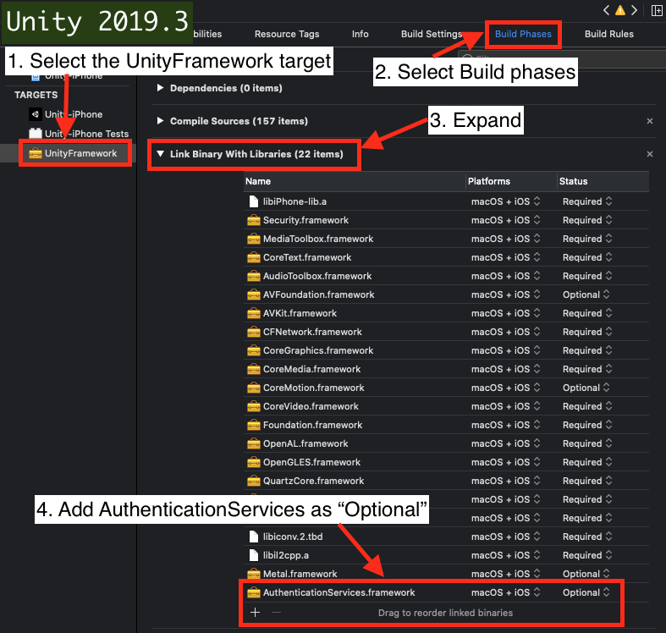Remove the Compile Sources phase with X
This screenshot has width=666, height=633.
click(649, 121)
